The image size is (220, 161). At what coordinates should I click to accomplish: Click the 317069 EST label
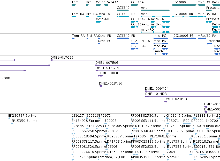click(x=169, y=152)
